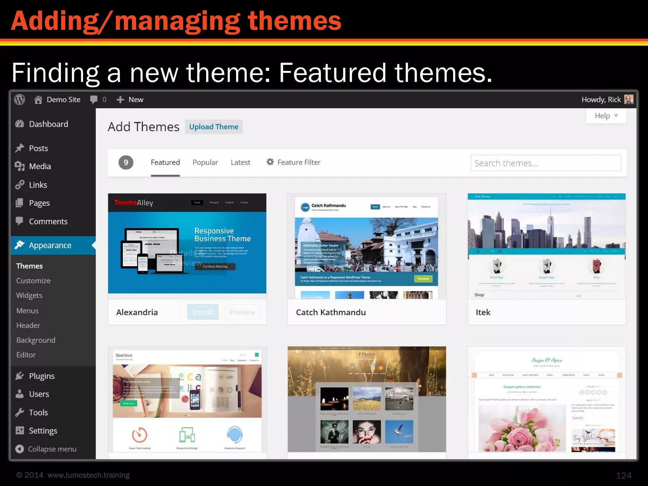Click the Pages icon in sidebar
This screenshot has height=486, width=648.
20,202
